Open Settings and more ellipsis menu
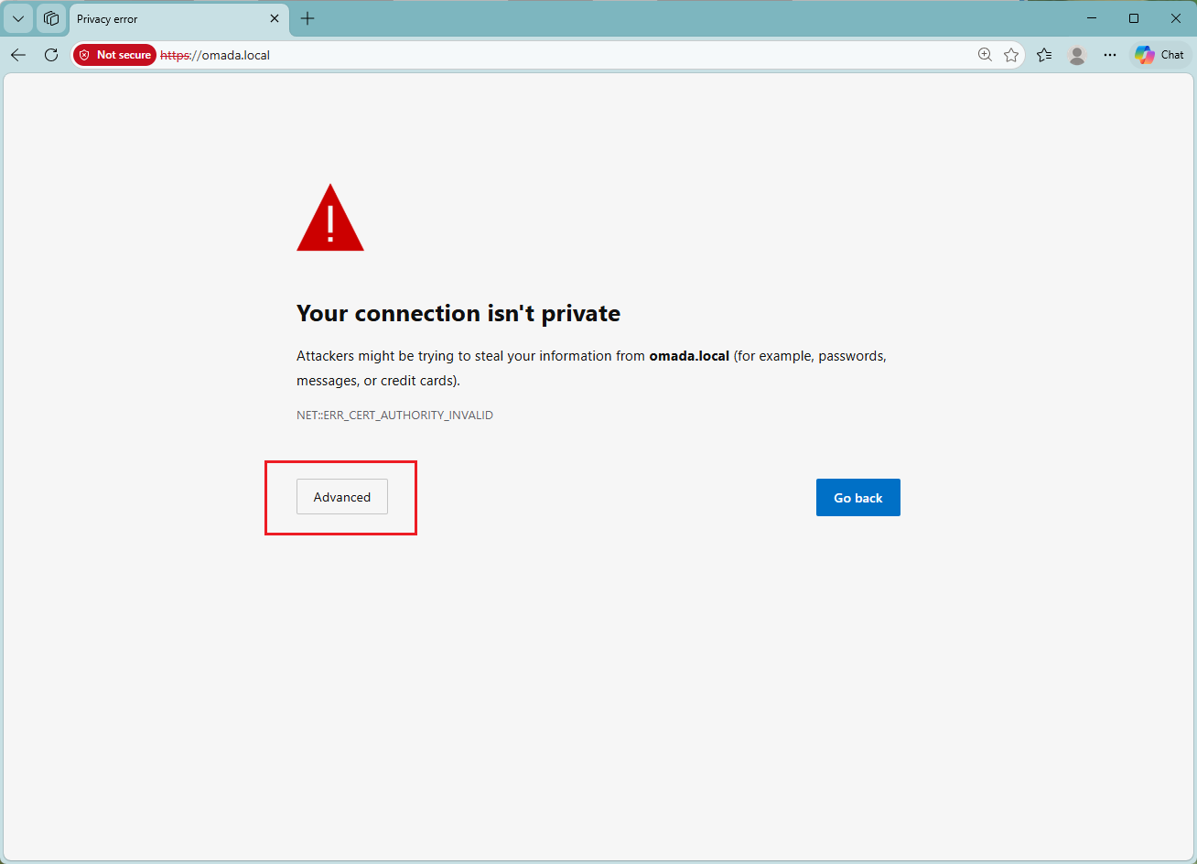Viewport: 1197px width, 864px height. (x=1110, y=55)
